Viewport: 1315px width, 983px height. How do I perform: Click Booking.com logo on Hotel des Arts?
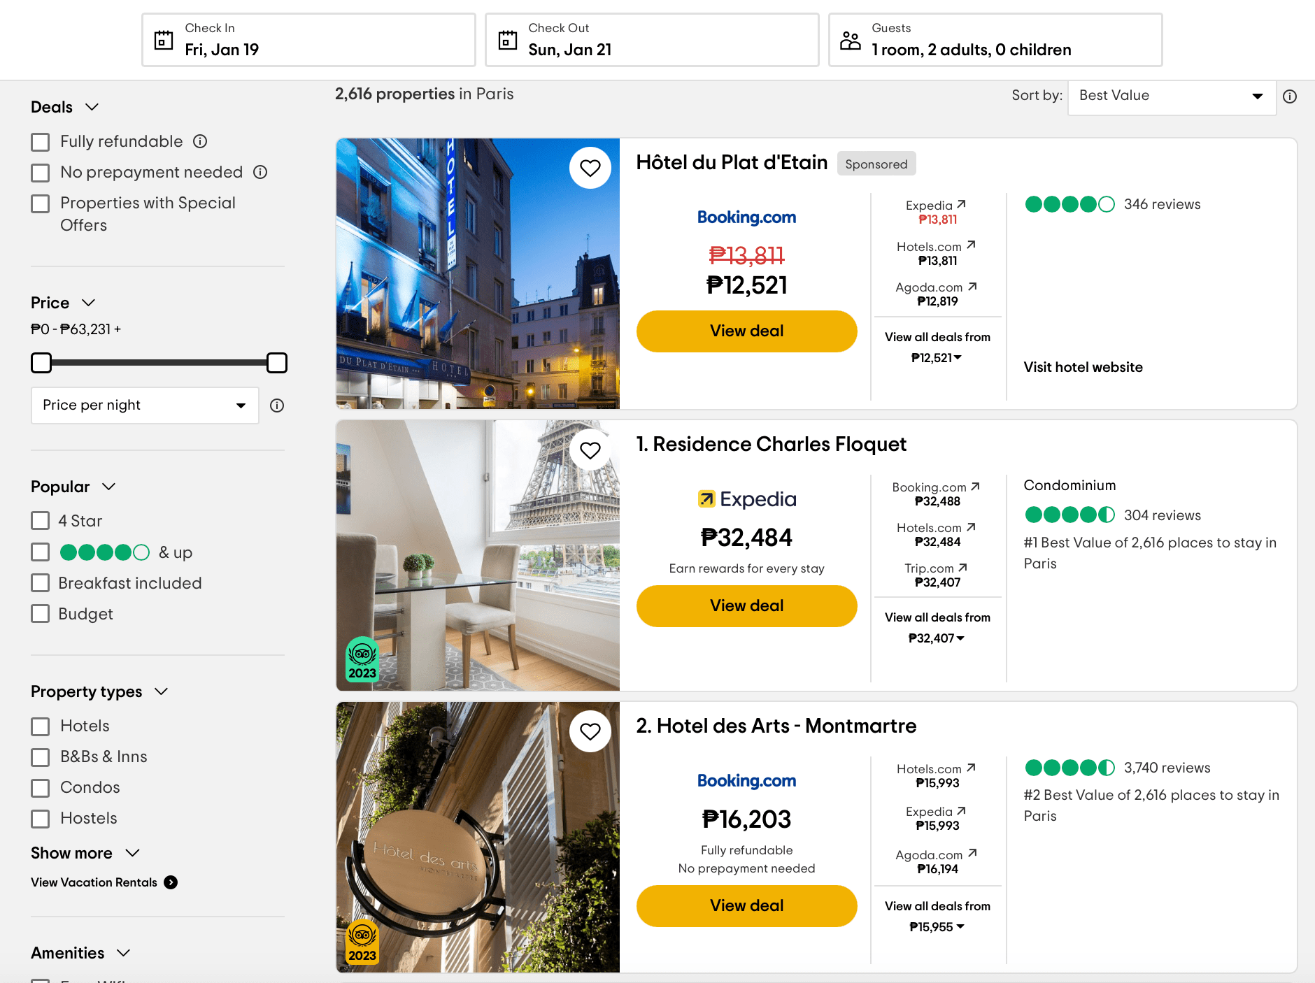[747, 781]
